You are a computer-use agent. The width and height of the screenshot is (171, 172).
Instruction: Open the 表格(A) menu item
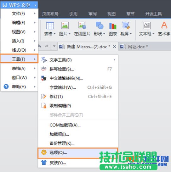click(20, 69)
